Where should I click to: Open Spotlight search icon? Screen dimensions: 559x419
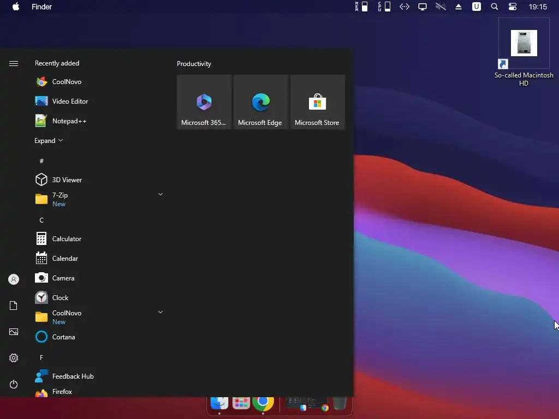(x=495, y=7)
